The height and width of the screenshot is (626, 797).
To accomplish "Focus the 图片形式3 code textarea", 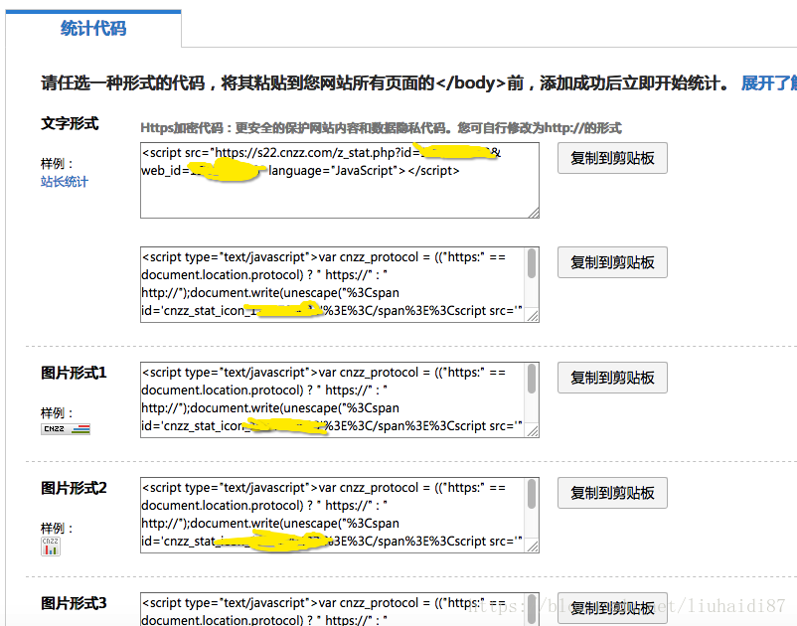I will pyautogui.click(x=340, y=609).
